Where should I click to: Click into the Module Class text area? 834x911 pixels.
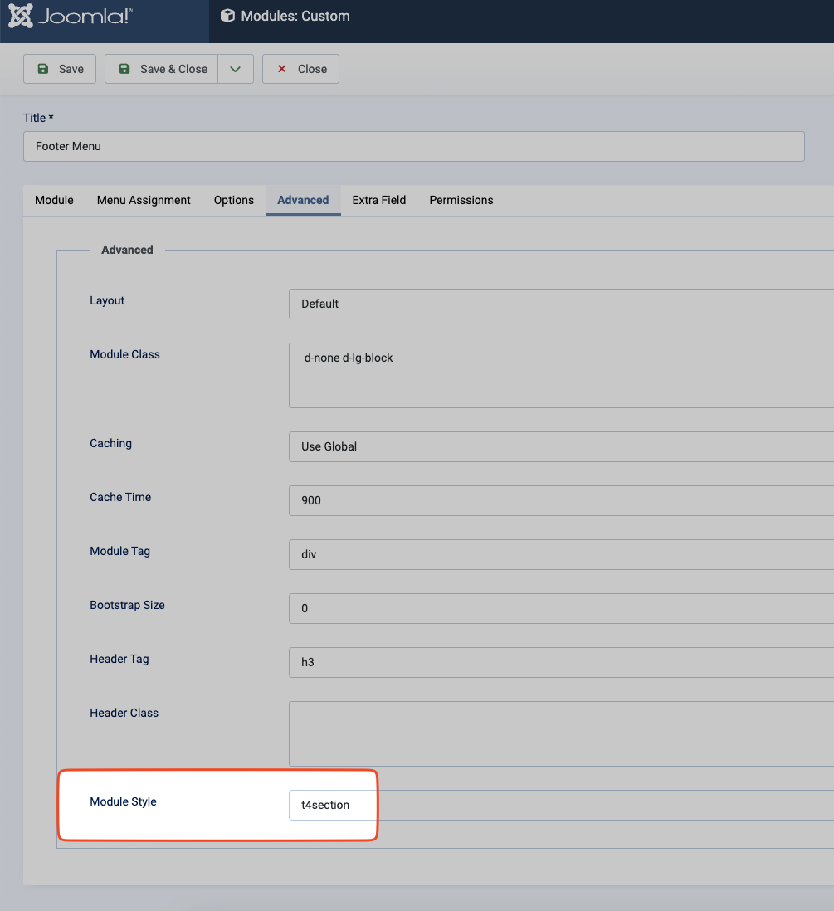coord(561,375)
